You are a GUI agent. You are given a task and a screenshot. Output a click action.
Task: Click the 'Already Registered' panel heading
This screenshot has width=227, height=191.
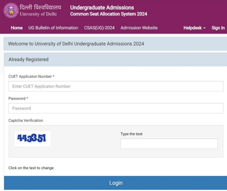(29, 59)
